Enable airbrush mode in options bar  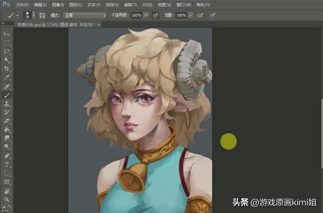[x=200, y=16]
